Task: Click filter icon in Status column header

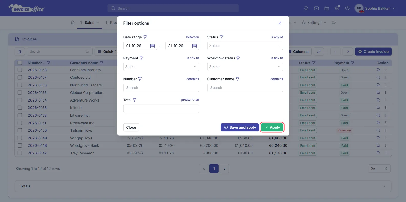Action: [x=314, y=63]
